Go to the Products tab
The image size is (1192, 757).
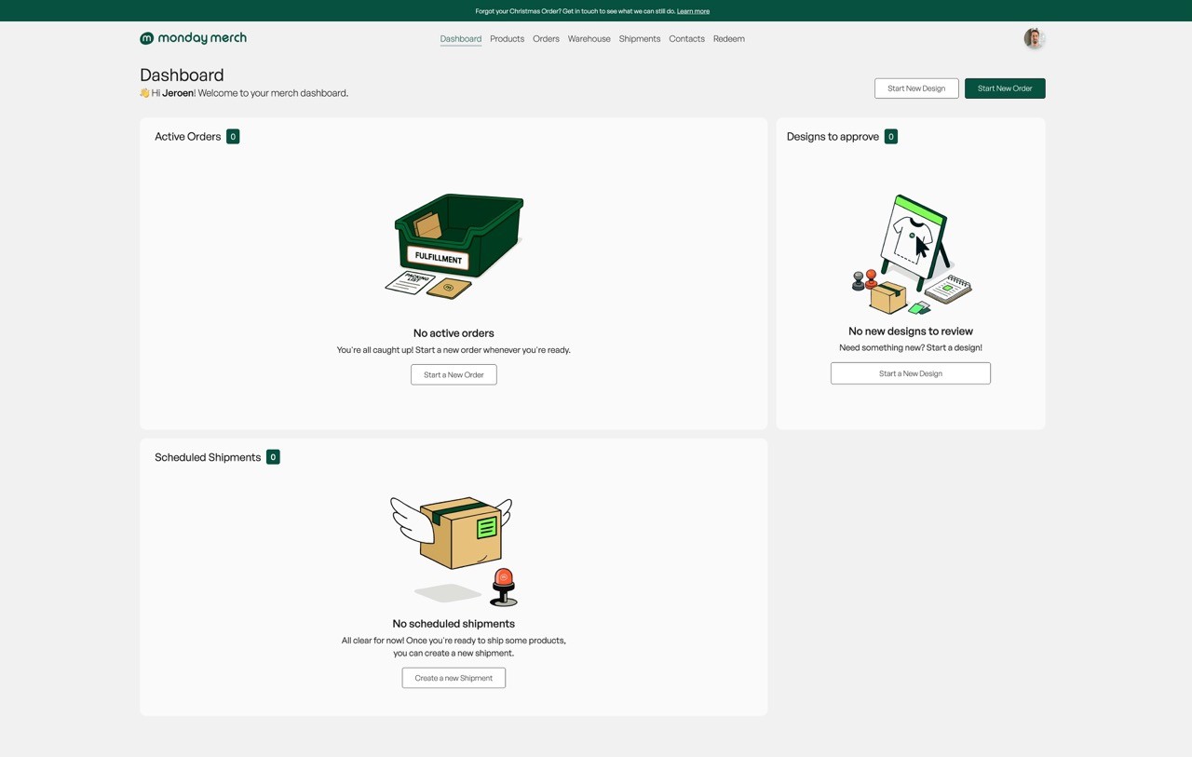coord(508,39)
